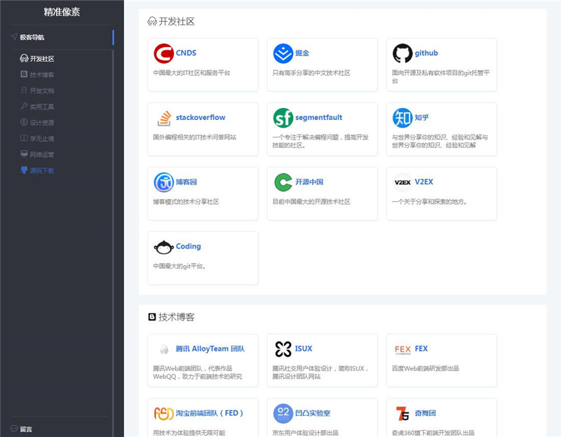Click the ISUX black logo icon
Screen dimensions: 561x437
[x=283, y=349]
